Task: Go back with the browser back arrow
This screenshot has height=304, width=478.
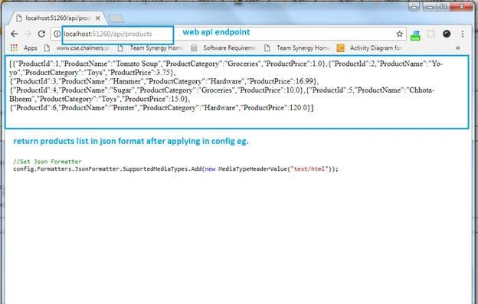Action: (14, 34)
